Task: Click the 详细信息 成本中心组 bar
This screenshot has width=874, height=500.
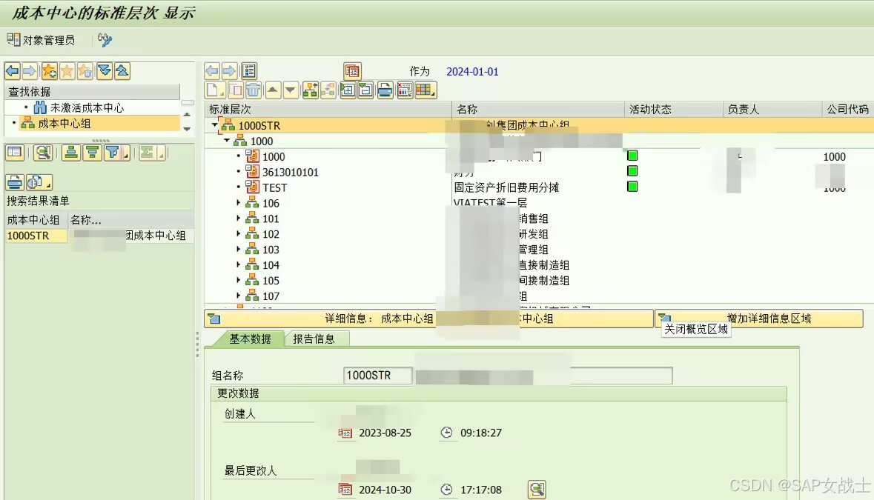Action: 428,319
